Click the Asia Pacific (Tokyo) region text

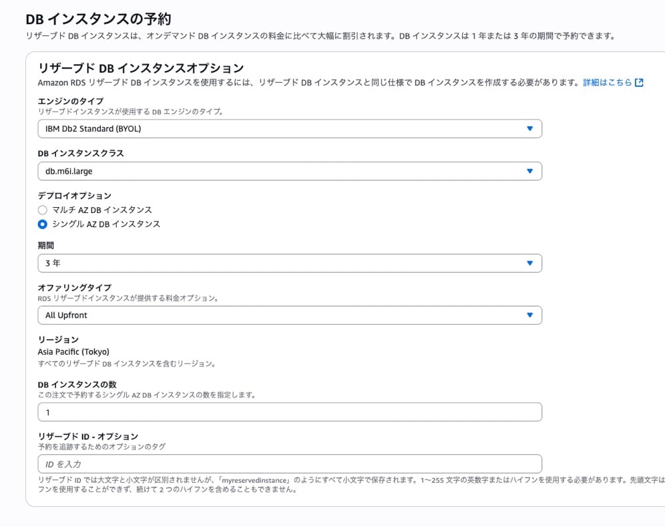coord(73,352)
